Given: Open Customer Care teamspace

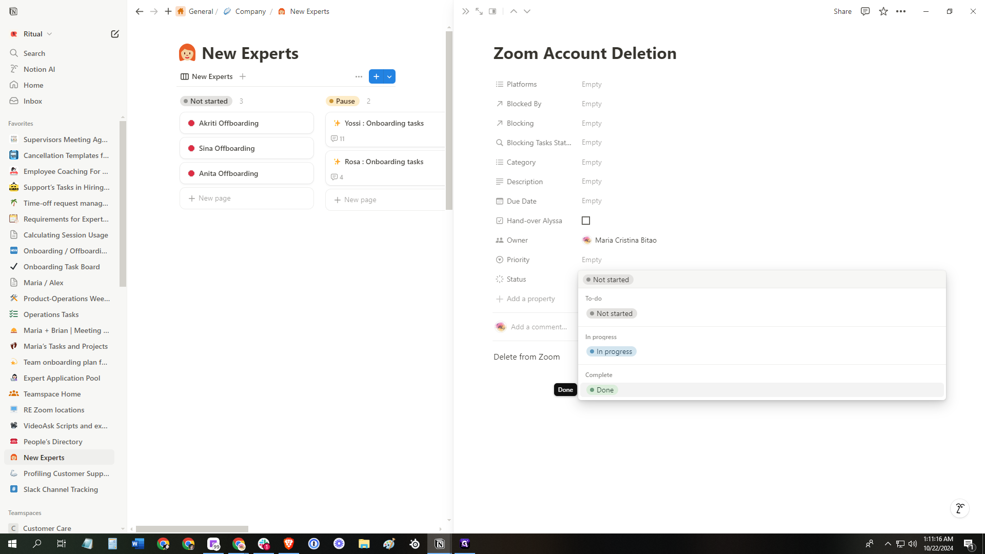Looking at the screenshot, I should (x=47, y=528).
